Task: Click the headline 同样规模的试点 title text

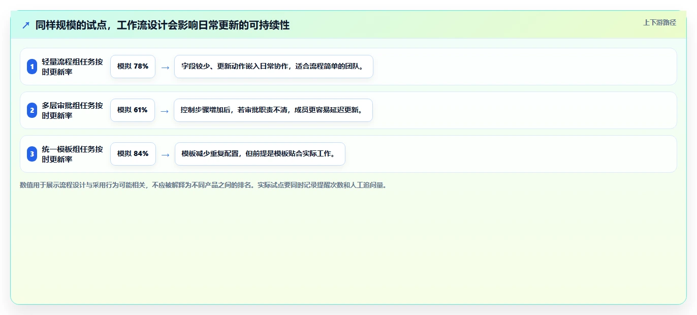Action: (x=163, y=25)
